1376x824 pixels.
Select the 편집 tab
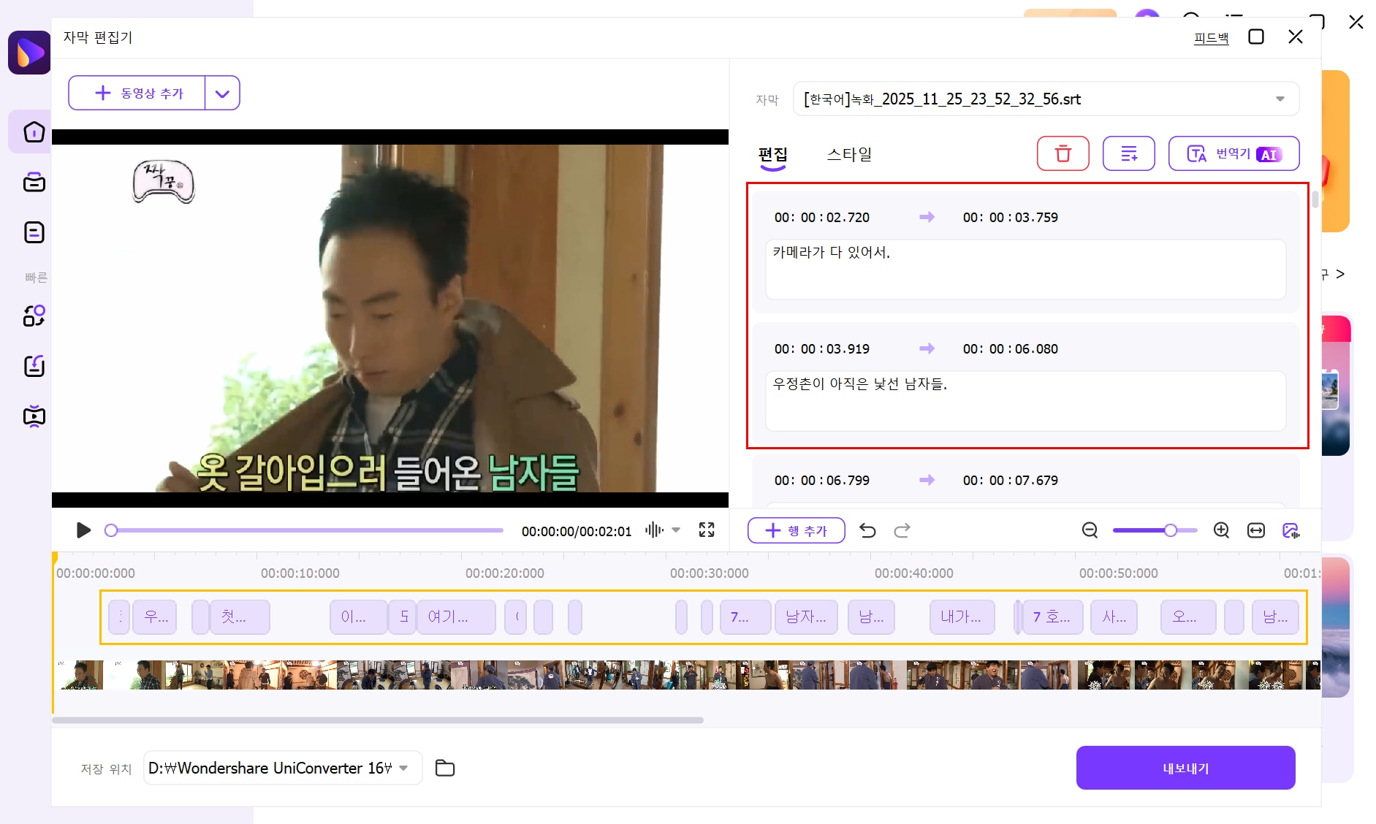click(x=772, y=154)
